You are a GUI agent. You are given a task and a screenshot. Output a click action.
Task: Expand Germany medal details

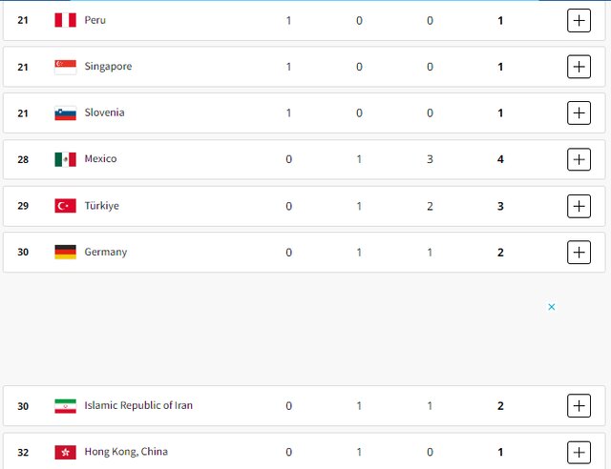[x=579, y=253]
